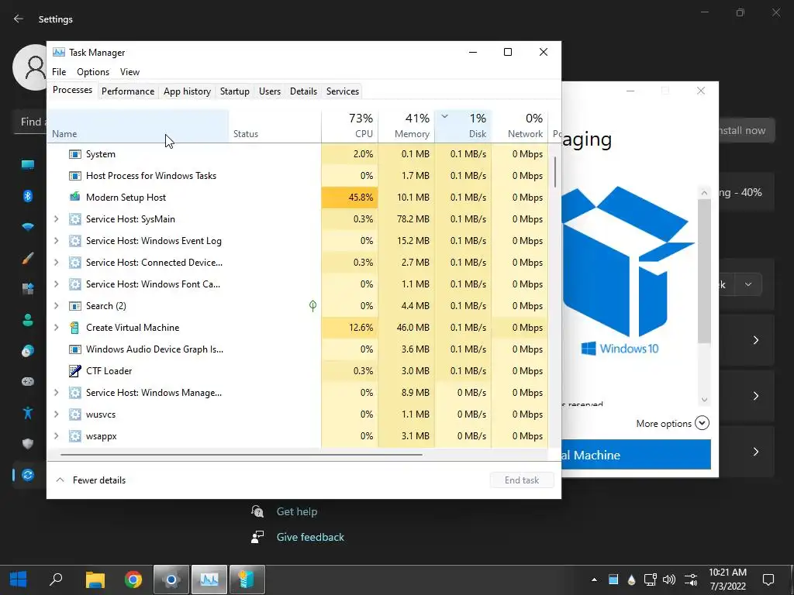Click the Task Manager title bar icon
Image resolution: width=794 pixels, height=595 pixels.
click(x=59, y=52)
